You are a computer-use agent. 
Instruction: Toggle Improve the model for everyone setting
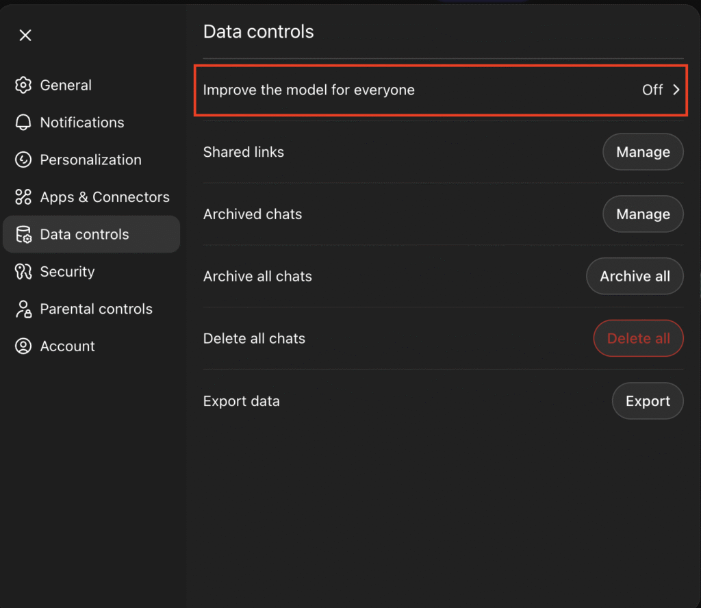tap(441, 90)
